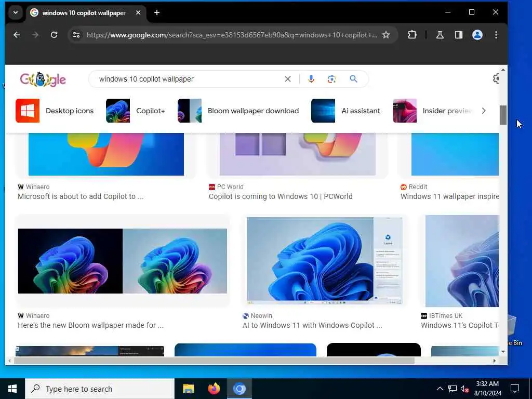532x399 pixels.
Task: Go back to the previous page
Action: (17, 35)
